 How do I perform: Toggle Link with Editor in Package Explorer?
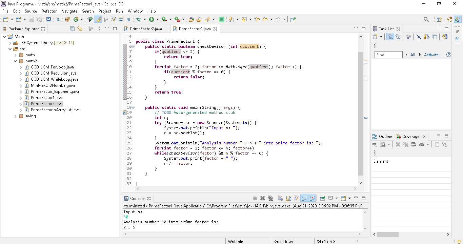[80, 28]
